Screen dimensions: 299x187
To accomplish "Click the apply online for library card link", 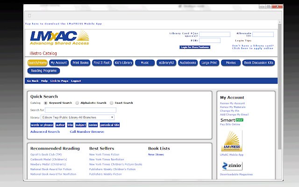I will pos(253,47).
